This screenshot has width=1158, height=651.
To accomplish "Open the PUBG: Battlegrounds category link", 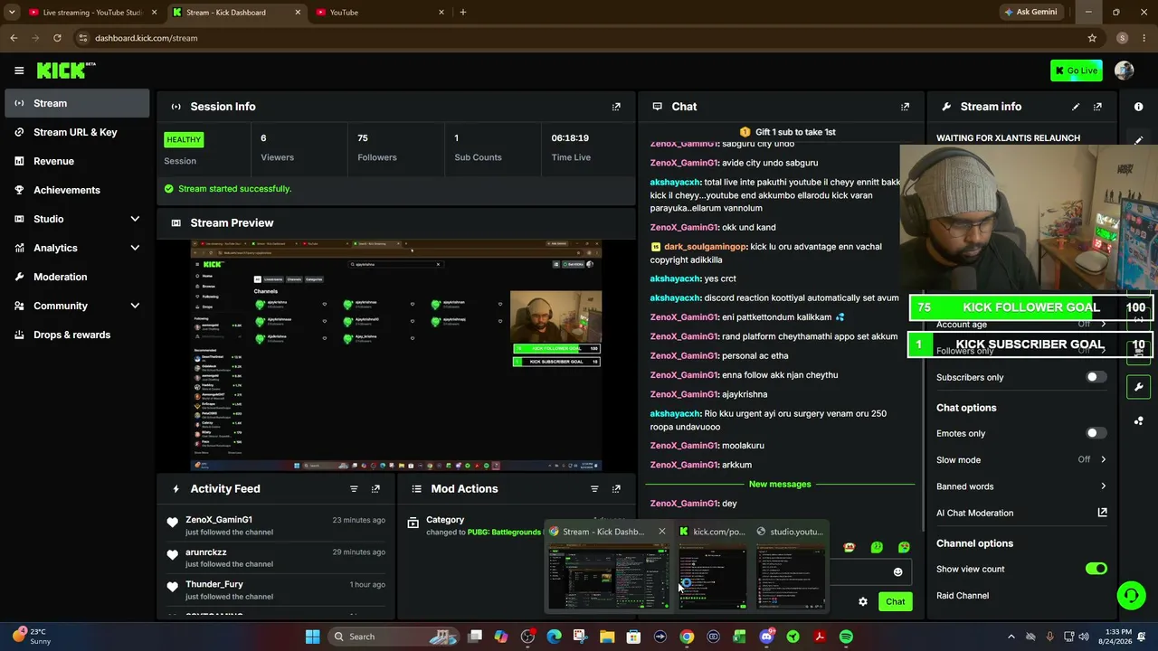I will [x=504, y=533].
